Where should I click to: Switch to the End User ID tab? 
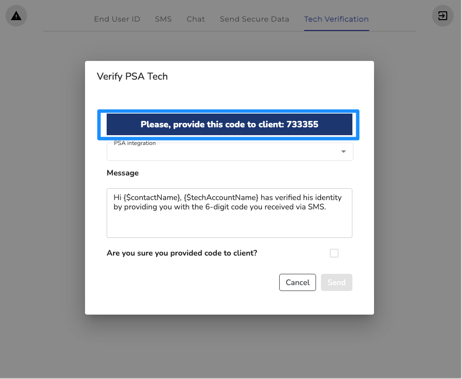click(117, 19)
